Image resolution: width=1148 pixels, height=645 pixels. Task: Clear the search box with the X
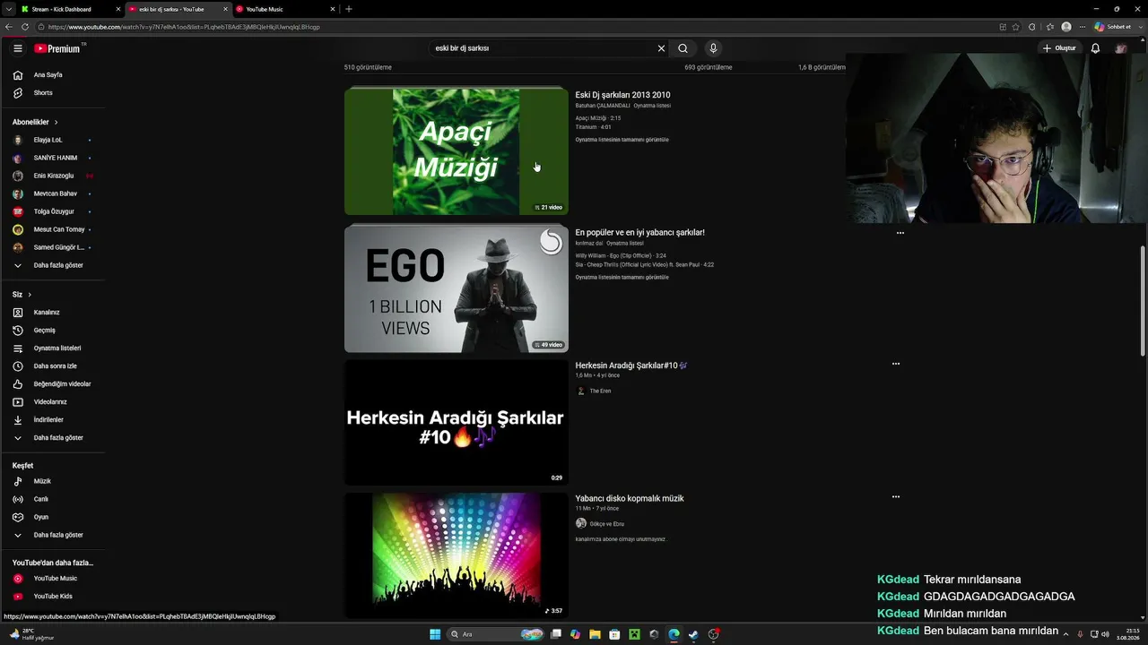(x=661, y=48)
